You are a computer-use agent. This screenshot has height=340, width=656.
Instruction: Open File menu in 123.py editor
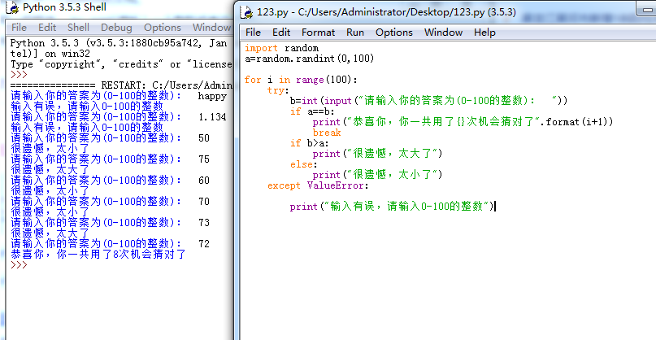(253, 33)
